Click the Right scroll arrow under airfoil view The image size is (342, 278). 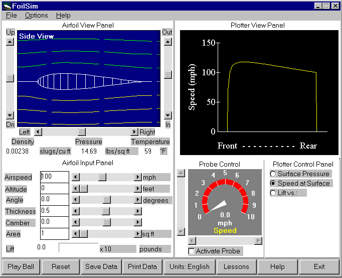click(134, 132)
